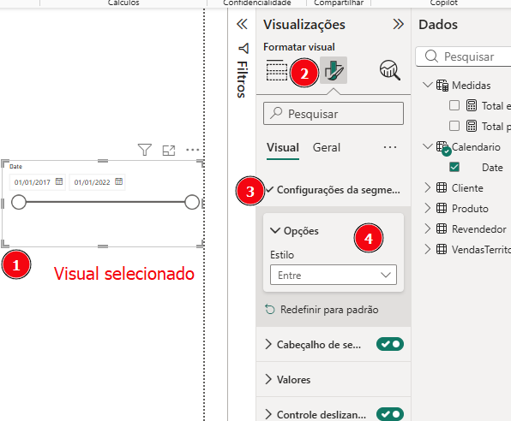
Task: Expand the Cliente table
Action: (428, 187)
